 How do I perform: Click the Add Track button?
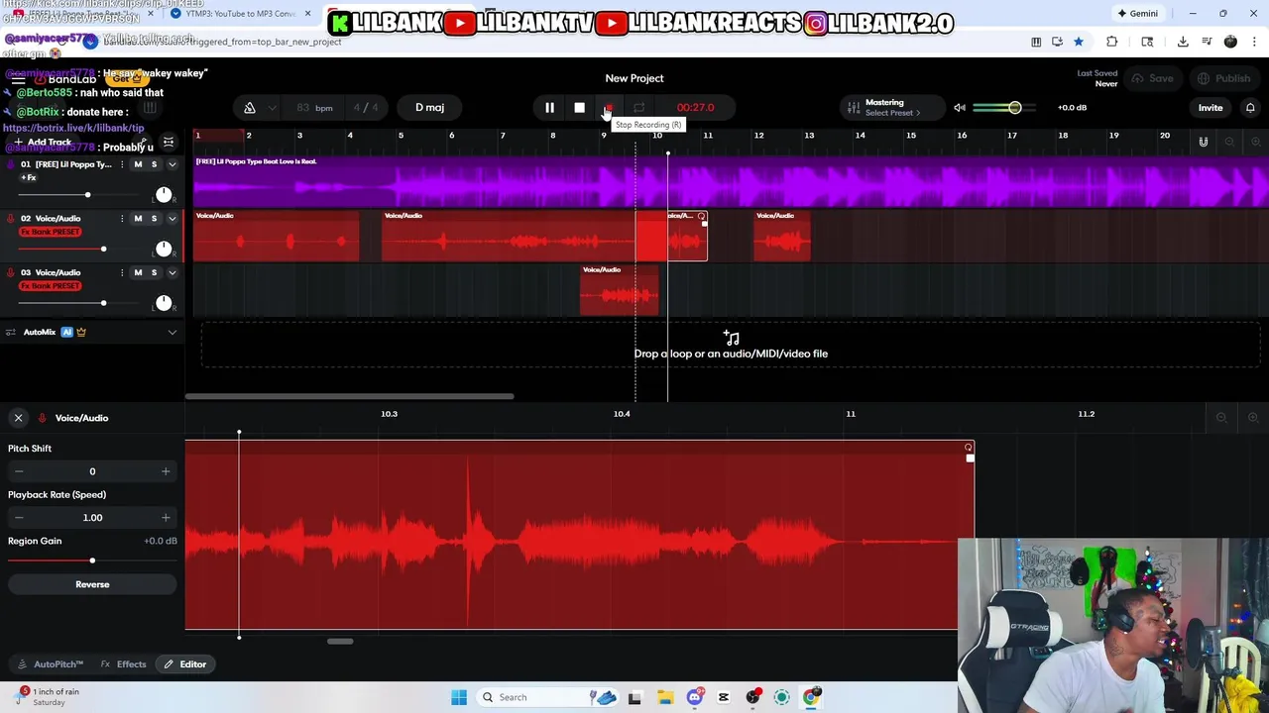42,143
